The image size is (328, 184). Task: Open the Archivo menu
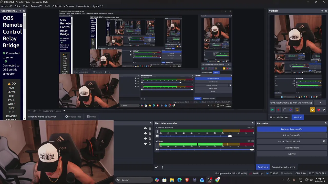click(7, 6)
